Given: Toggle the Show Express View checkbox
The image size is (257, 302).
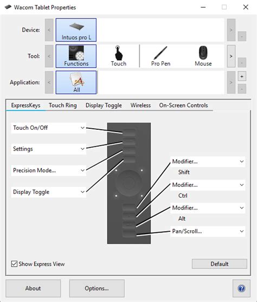Looking at the screenshot, I should [14, 263].
